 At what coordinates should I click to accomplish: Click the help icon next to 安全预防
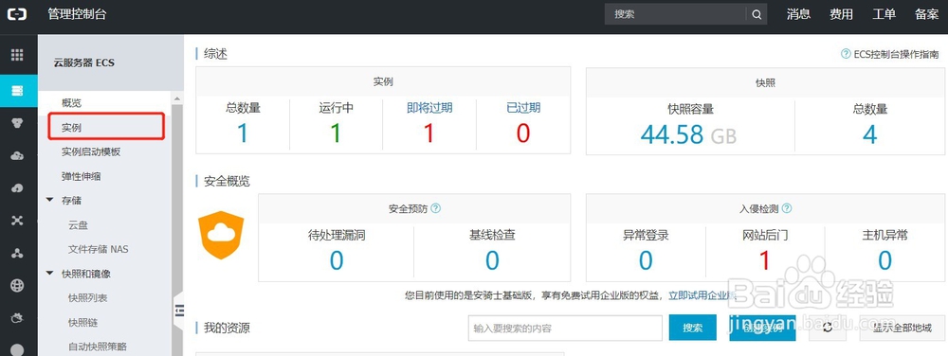point(435,208)
